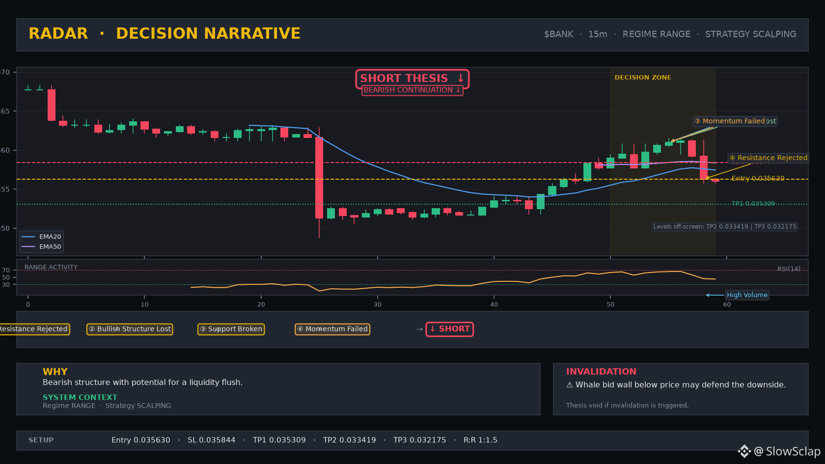Click the TP1 0.035309 line label
825x464 pixels.
(x=753, y=204)
